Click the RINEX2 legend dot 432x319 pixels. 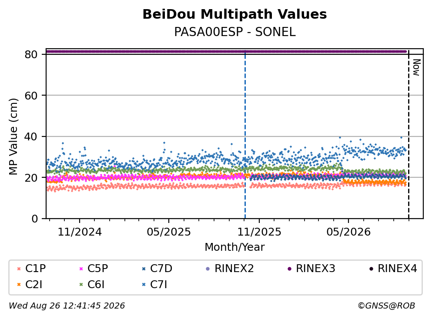(208, 269)
